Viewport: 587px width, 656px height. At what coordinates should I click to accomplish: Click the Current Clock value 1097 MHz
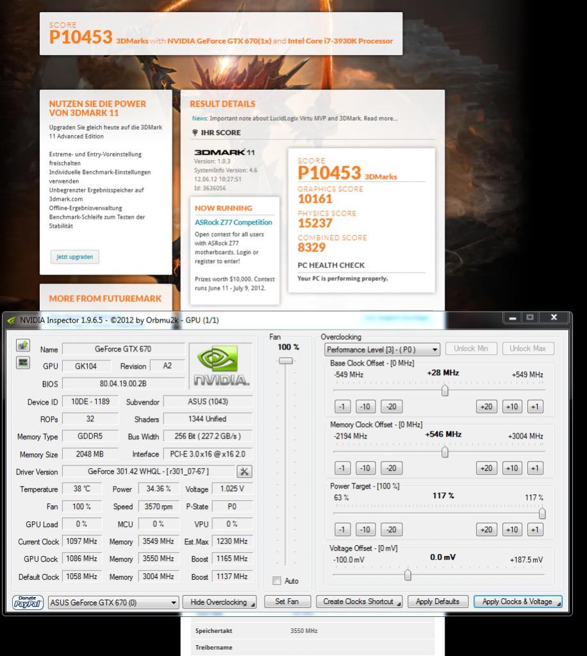(82, 541)
